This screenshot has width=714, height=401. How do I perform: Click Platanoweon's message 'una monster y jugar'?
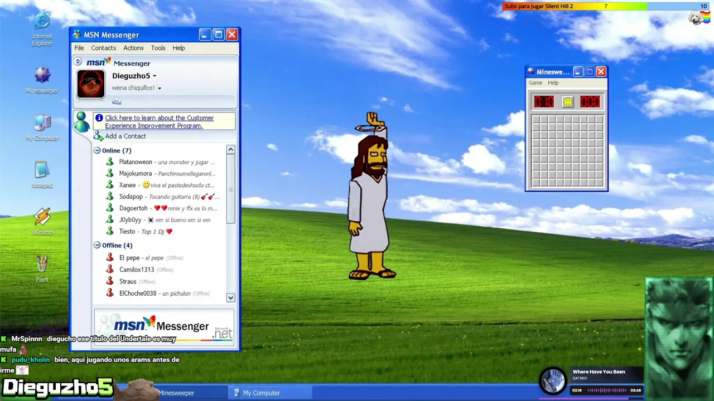coord(186,162)
